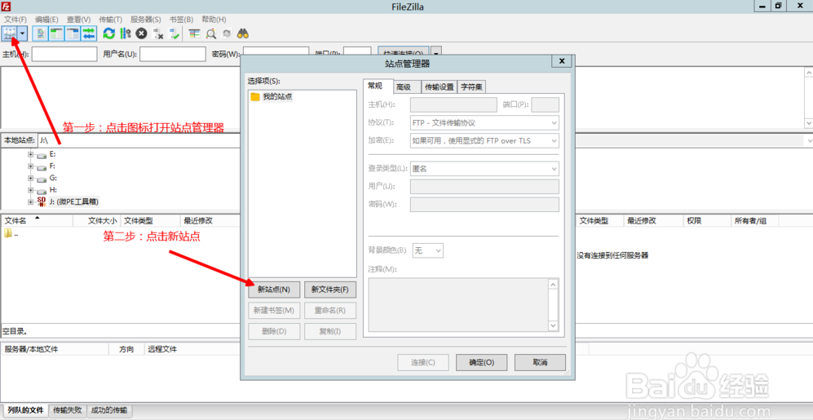This screenshot has height=420, width=813.
Task: Open the Site Manager icon's dropdown arrow
Action: coord(22,33)
